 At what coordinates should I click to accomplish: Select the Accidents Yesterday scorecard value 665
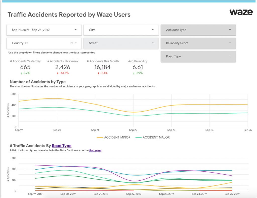tap(25, 67)
